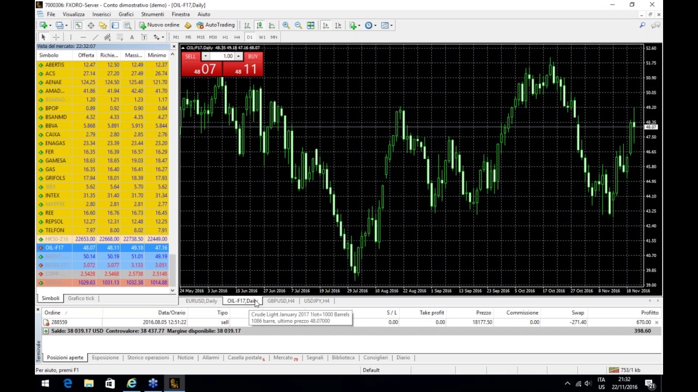This screenshot has width=698, height=392.
Task: Switch to M1 timeframe
Action: click(176, 37)
